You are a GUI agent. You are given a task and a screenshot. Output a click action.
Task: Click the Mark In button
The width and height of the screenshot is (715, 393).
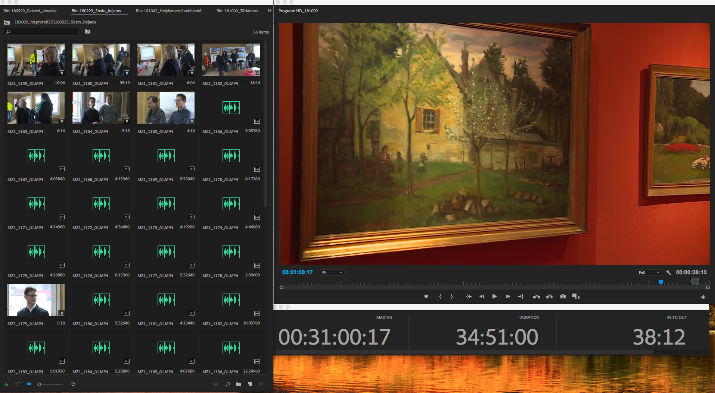click(440, 297)
